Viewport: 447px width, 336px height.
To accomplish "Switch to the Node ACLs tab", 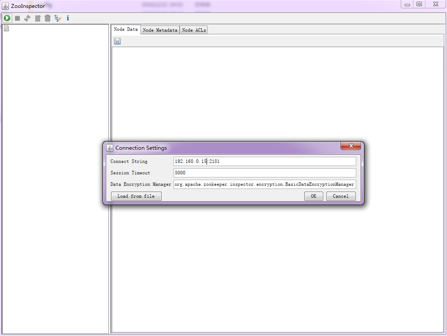I will coord(194,30).
